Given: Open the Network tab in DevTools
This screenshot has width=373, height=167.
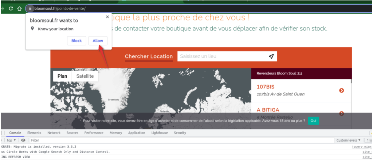Looking at the screenshot, I should click(x=54, y=133).
